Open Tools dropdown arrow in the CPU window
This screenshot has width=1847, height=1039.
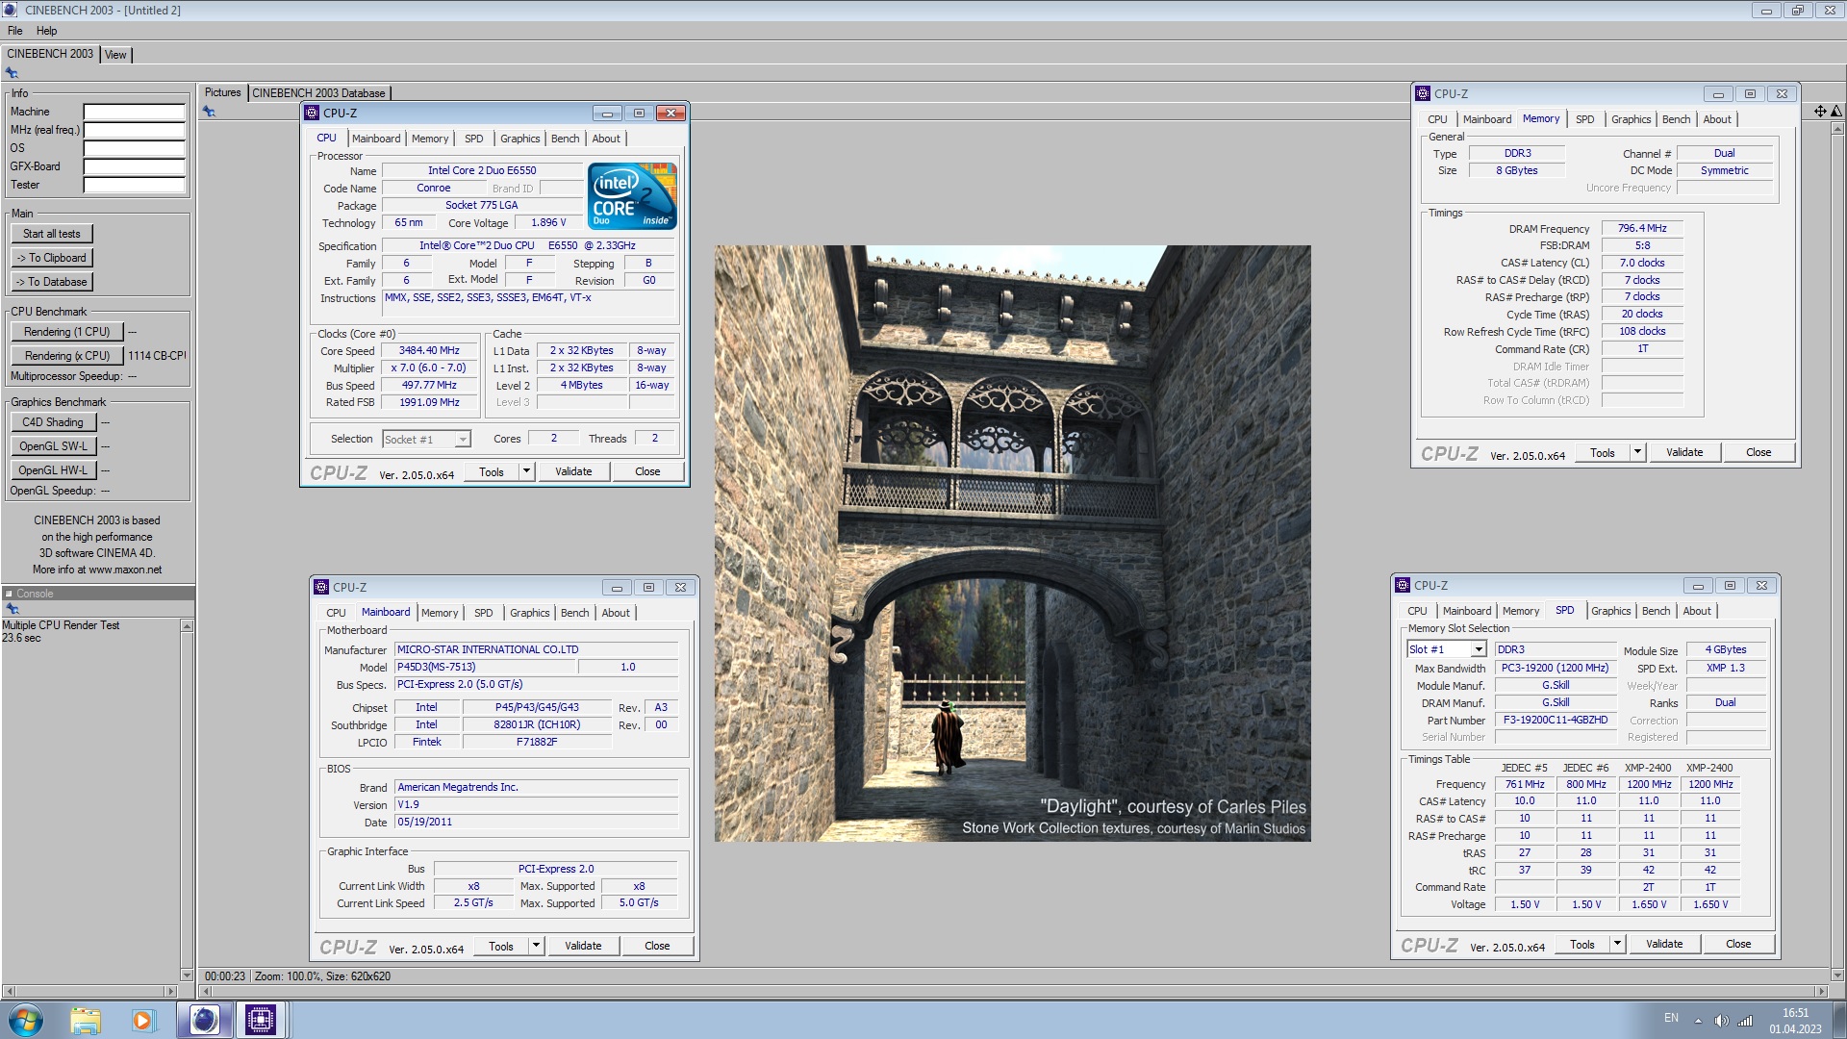526,471
